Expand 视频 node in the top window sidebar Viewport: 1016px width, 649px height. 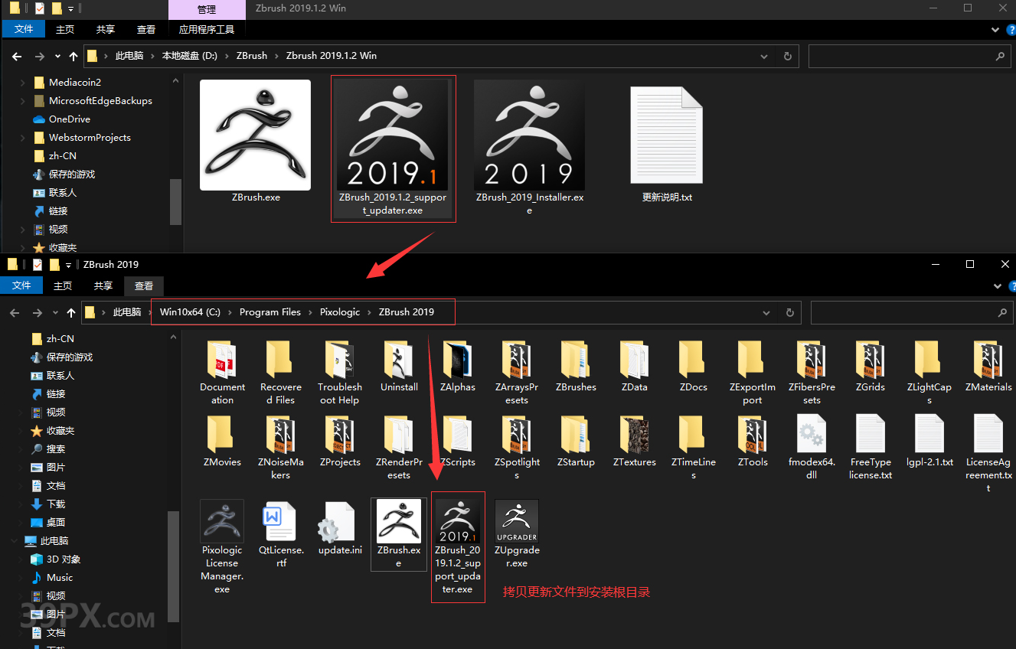[24, 229]
